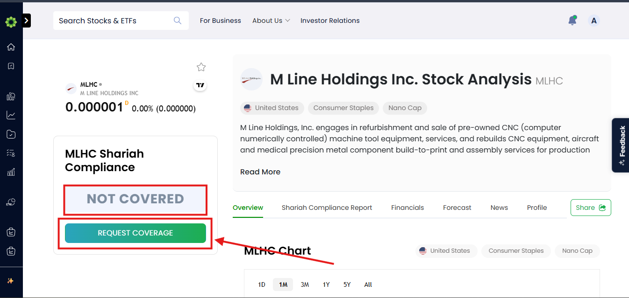Expand the About Us dropdown

click(x=271, y=21)
